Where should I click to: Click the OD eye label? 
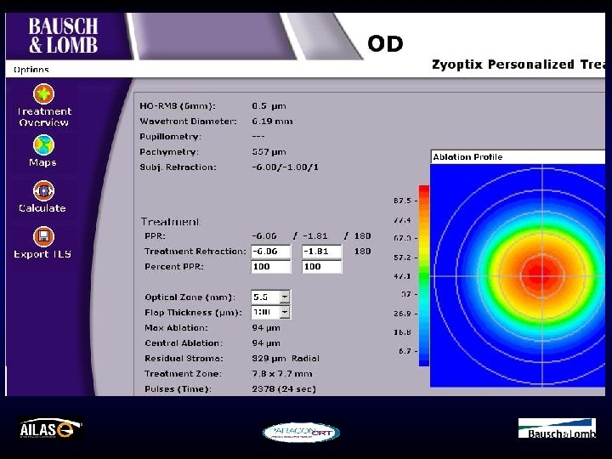click(x=385, y=43)
